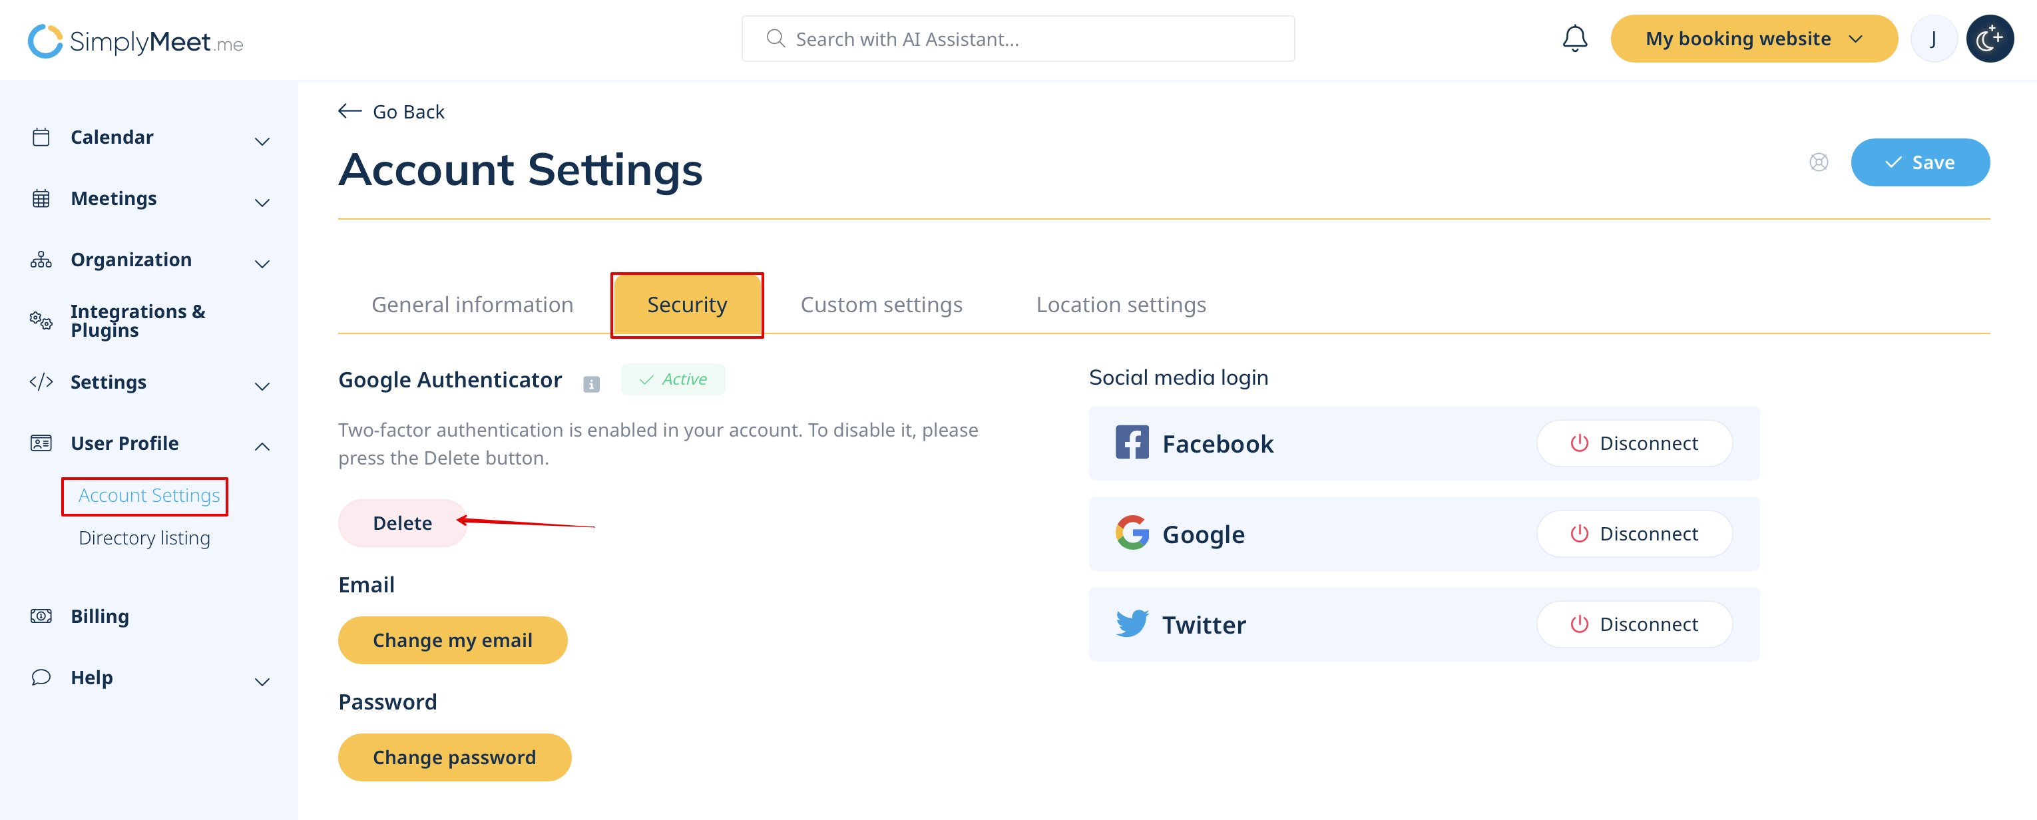The height and width of the screenshot is (820, 2037).
Task: Click the Billing sidebar icon
Action: (x=41, y=616)
